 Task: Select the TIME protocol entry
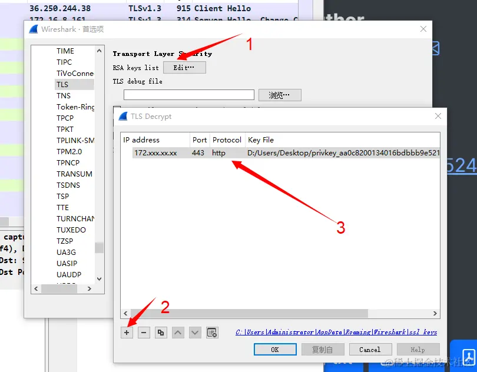pos(65,51)
